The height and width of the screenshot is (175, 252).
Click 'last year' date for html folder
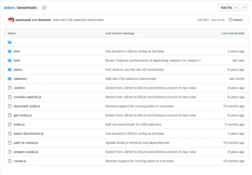click(x=238, y=61)
